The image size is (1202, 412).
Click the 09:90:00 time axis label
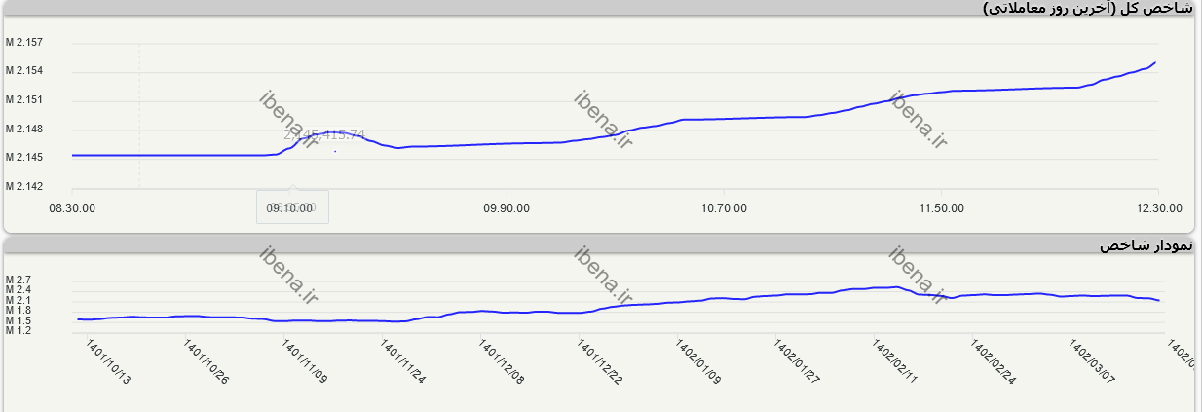[507, 207]
